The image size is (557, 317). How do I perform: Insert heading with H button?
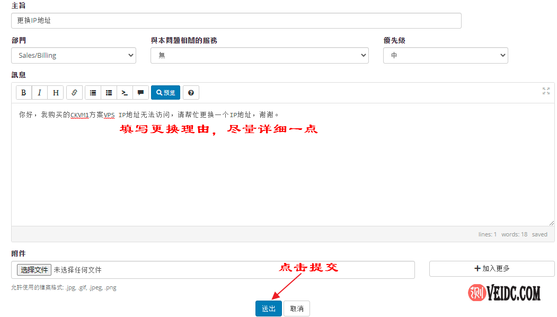pyautogui.click(x=56, y=93)
